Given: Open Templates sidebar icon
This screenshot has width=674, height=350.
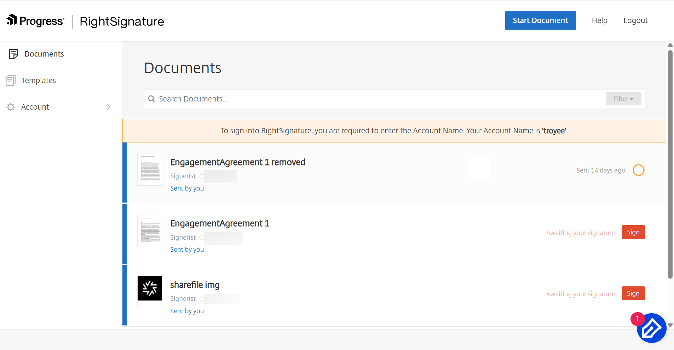Looking at the screenshot, I should pos(11,81).
